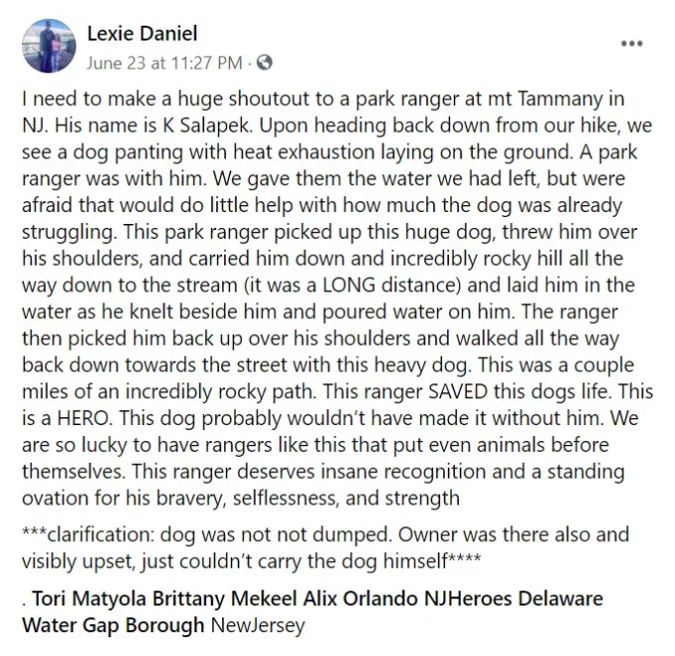Open the Delaware Water Gap Borough tag

click(312, 611)
